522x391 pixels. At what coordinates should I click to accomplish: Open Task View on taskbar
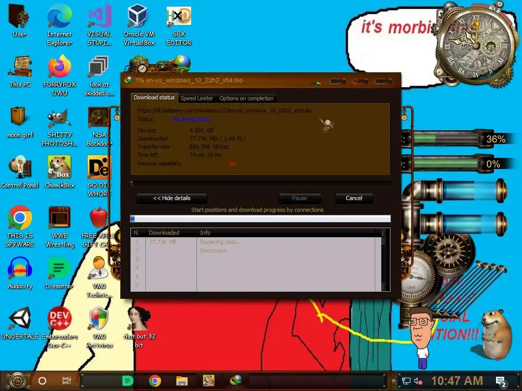(67, 381)
